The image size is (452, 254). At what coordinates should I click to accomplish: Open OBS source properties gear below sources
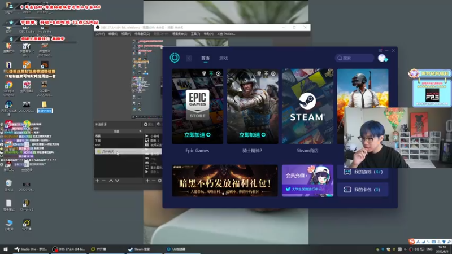point(160,181)
